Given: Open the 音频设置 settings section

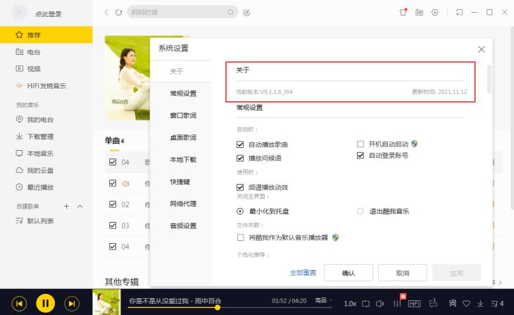Looking at the screenshot, I should pos(183,226).
